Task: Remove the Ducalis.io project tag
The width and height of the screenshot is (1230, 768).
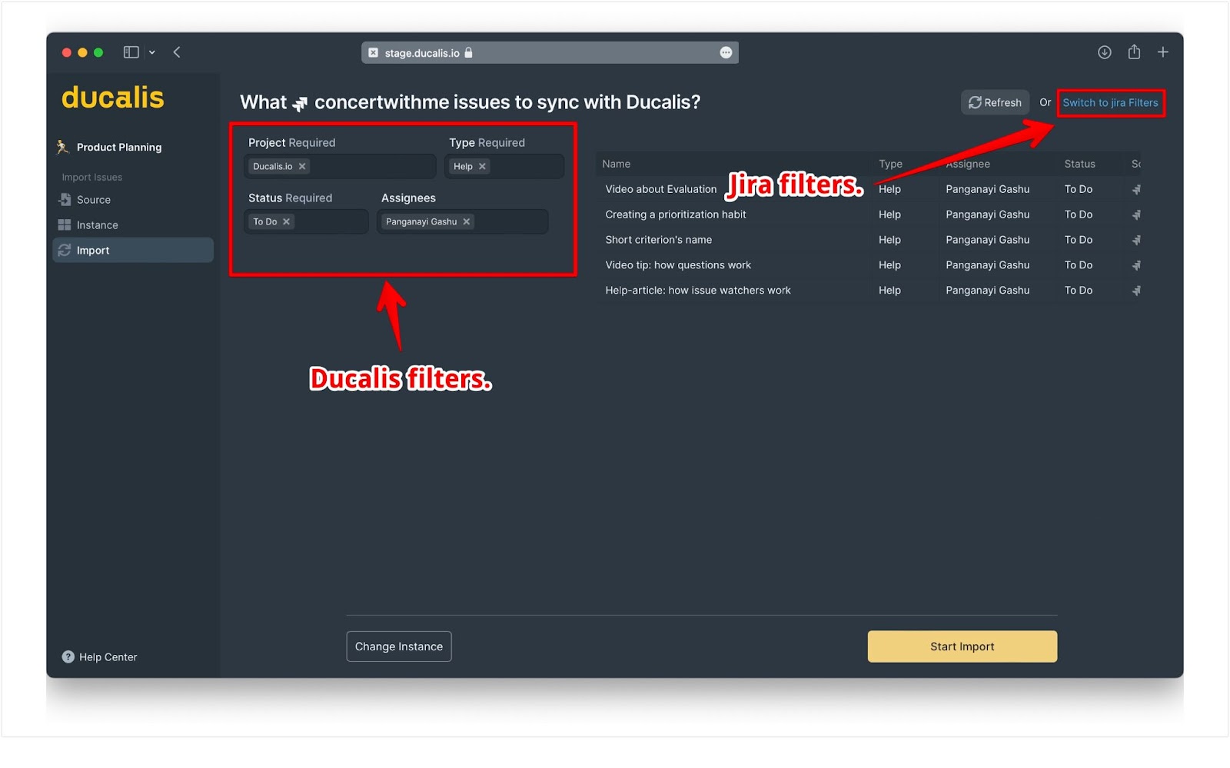Action: (x=302, y=166)
